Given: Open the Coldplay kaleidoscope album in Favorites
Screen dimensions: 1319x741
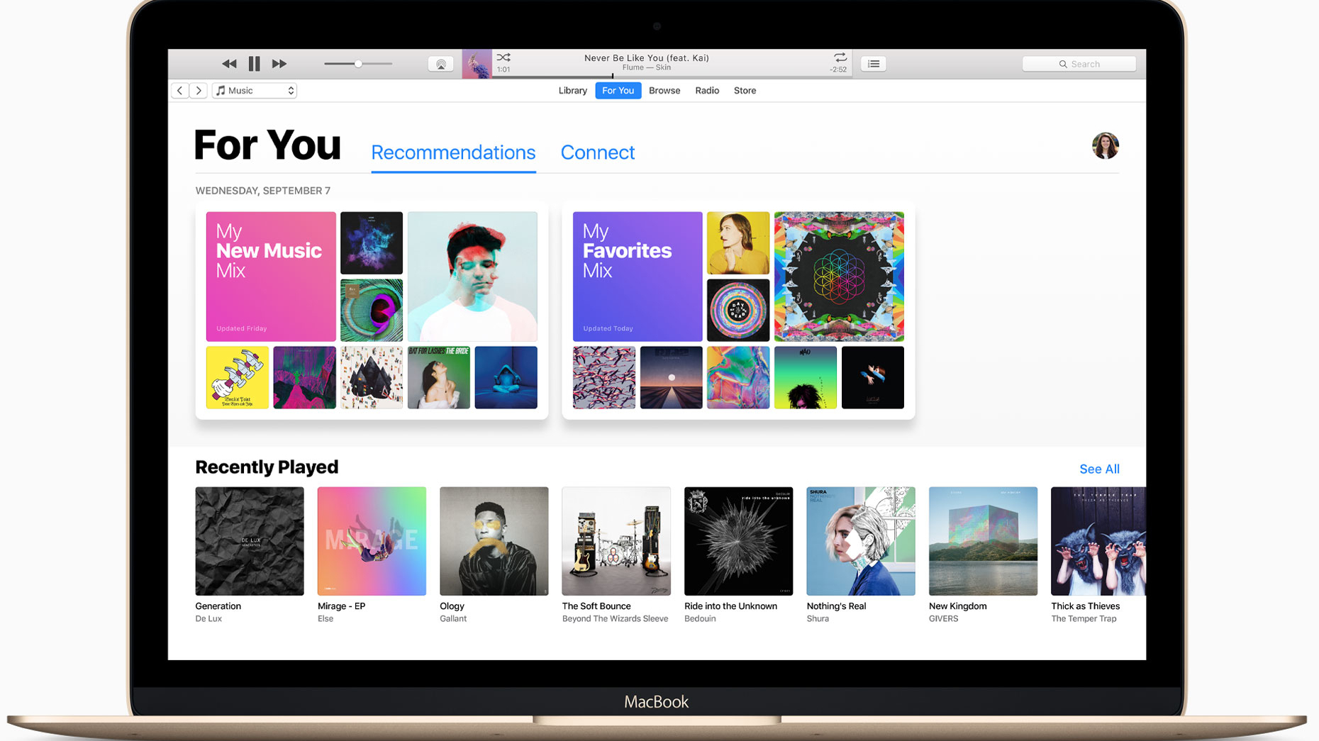Looking at the screenshot, I should coord(839,277).
